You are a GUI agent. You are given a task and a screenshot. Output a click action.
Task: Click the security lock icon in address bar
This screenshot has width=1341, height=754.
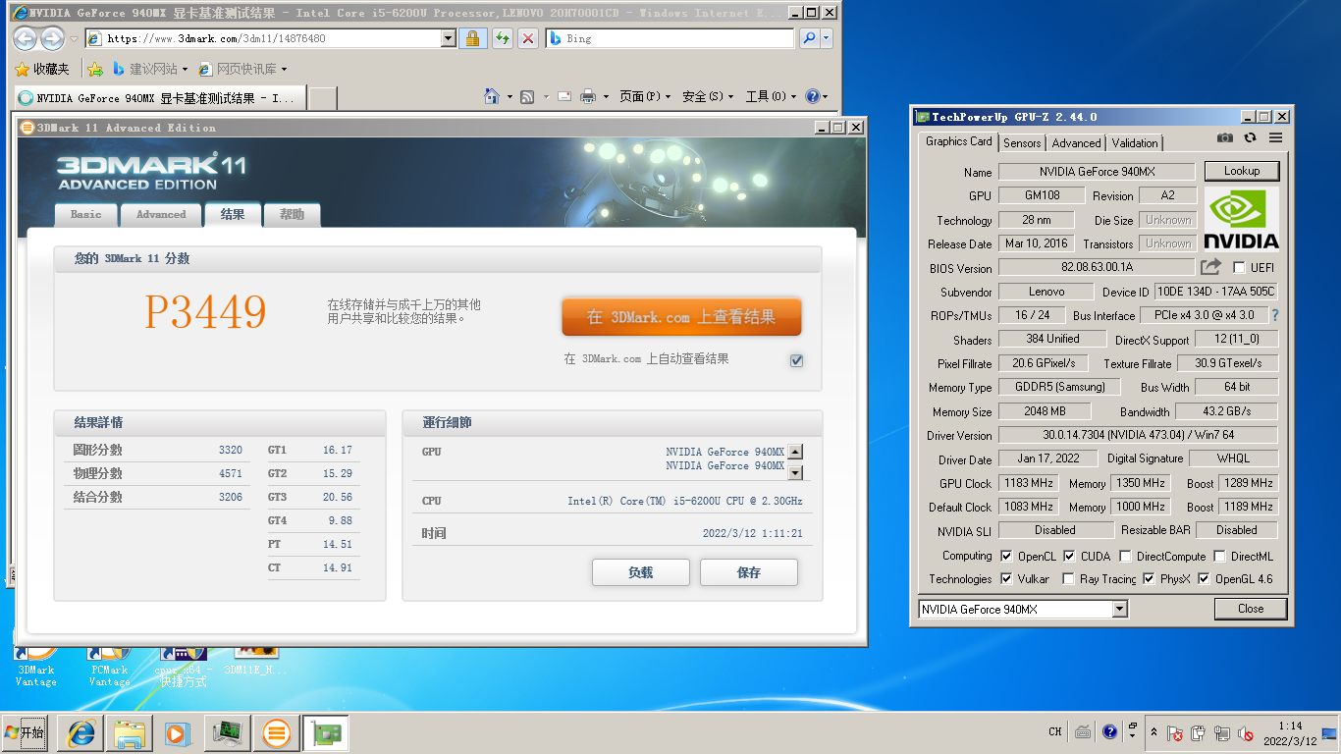click(472, 38)
